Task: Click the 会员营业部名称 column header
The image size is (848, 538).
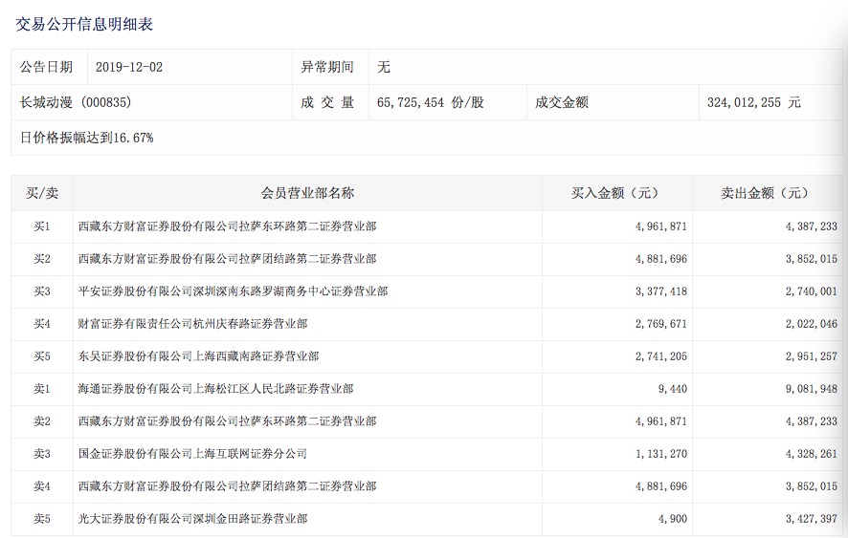Action: 307,193
